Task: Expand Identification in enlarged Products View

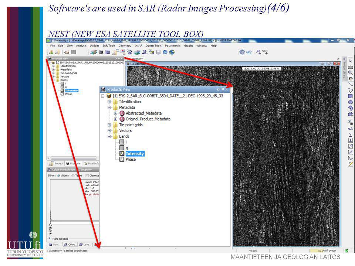Action: click(109, 102)
